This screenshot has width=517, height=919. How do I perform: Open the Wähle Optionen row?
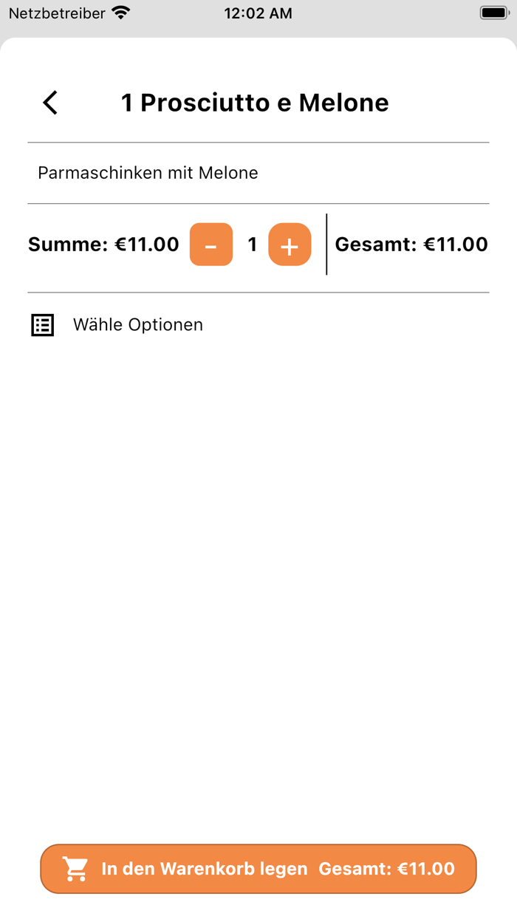pyautogui.click(x=138, y=325)
